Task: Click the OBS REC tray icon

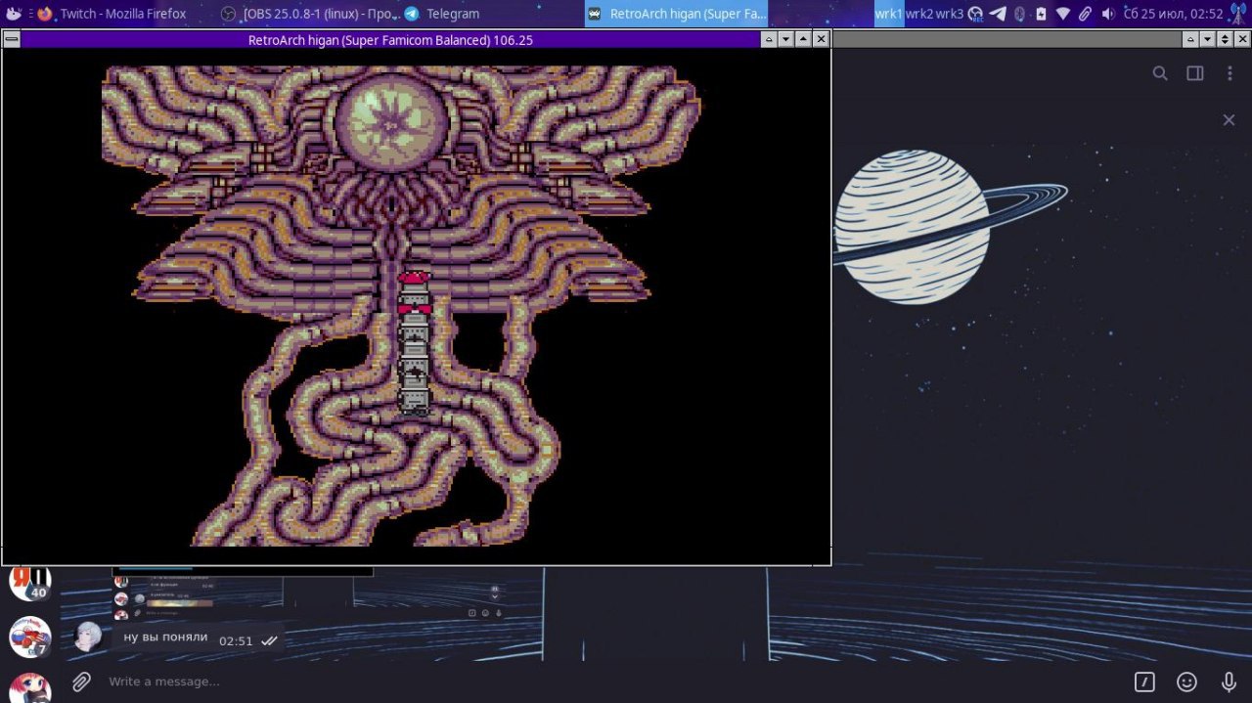Action: point(975,14)
